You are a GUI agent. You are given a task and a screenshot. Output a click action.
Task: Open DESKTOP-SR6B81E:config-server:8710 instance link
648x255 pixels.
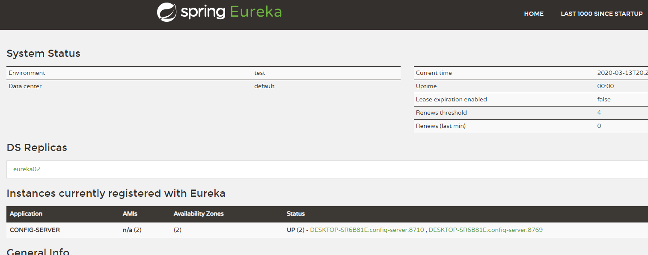point(367,230)
